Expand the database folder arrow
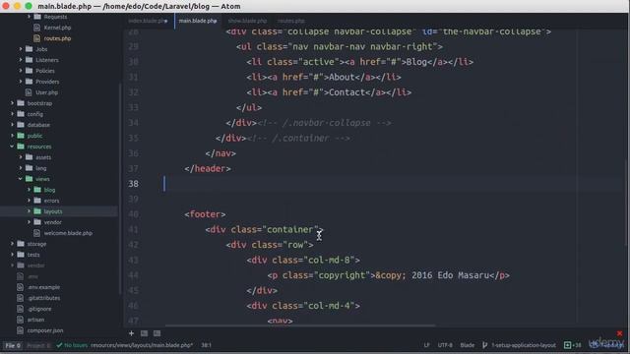 12,125
